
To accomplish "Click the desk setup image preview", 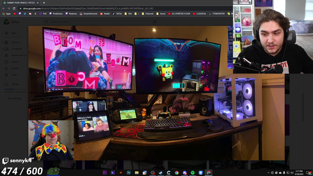I will point(156,93).
